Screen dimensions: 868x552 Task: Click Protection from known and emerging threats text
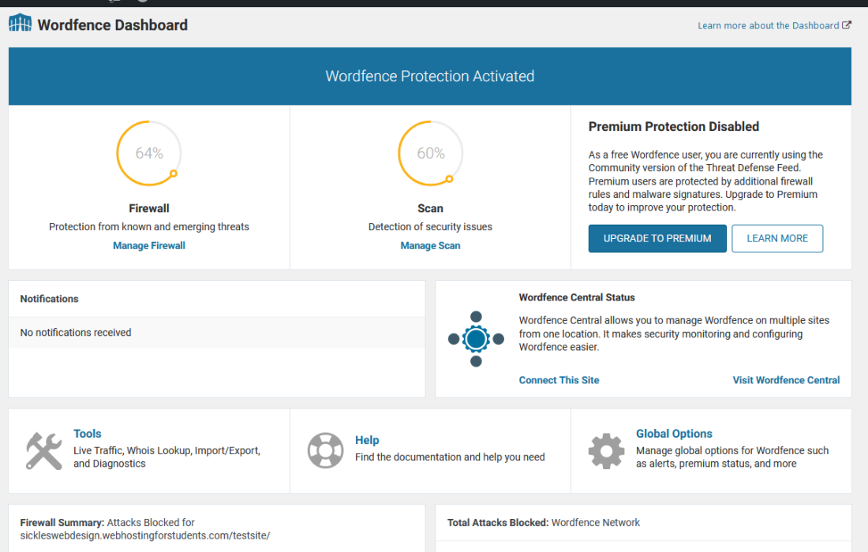[149, 227]
